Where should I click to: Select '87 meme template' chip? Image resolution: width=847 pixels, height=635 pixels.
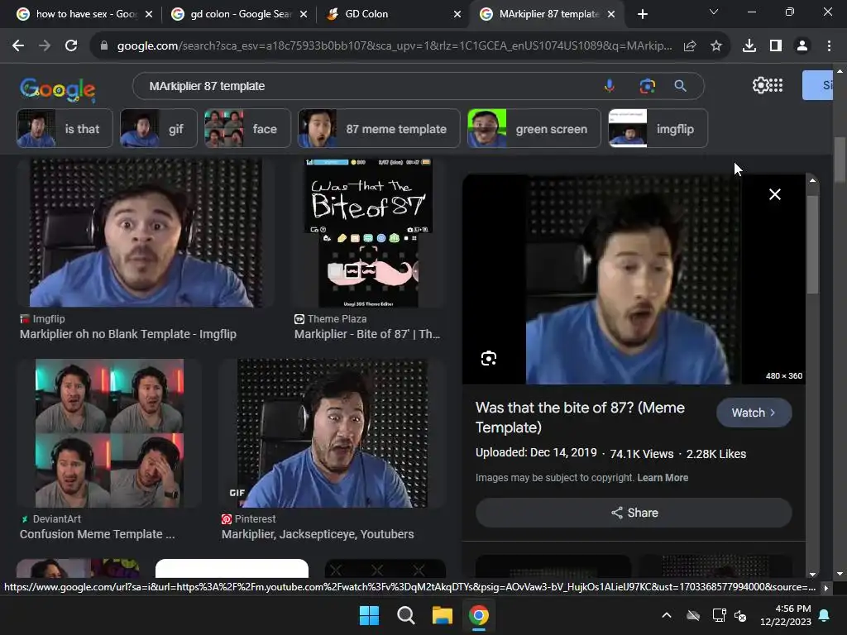pos(379,128)
